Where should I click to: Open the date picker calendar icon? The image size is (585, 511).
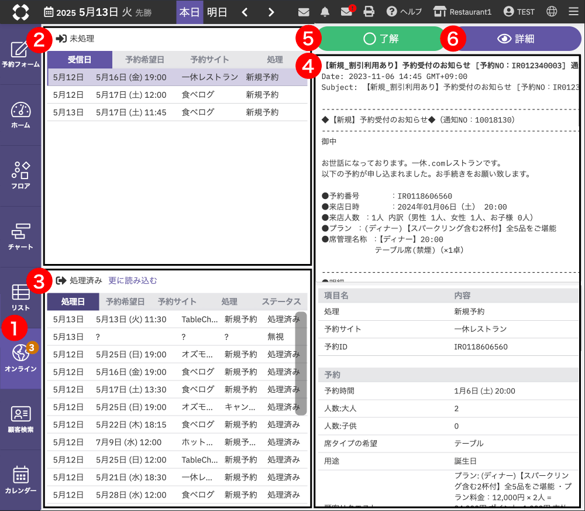coord(49,12)
